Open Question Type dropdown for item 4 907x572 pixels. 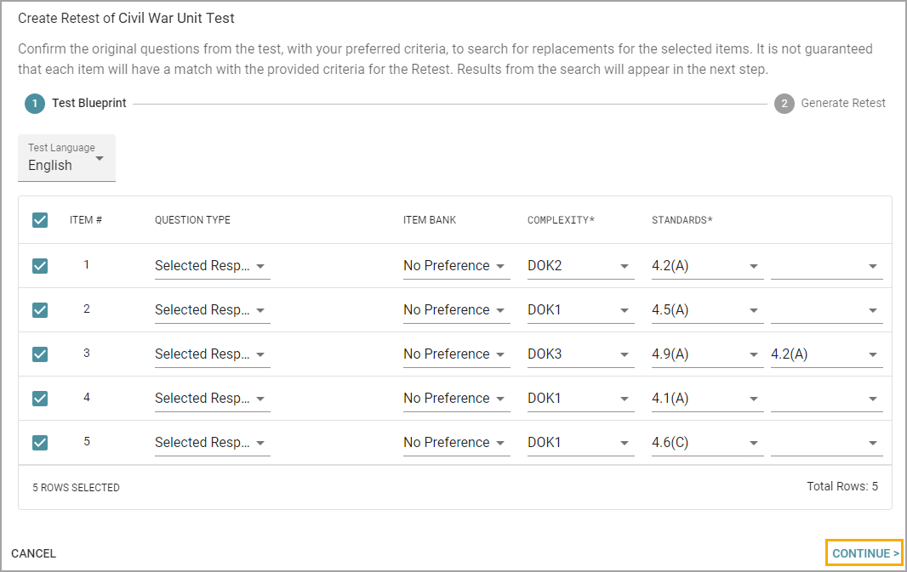point(213,399)
